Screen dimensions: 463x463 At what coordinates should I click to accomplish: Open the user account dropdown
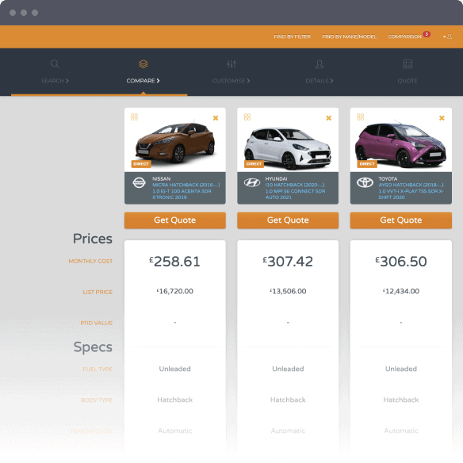[x=448, y=36]
